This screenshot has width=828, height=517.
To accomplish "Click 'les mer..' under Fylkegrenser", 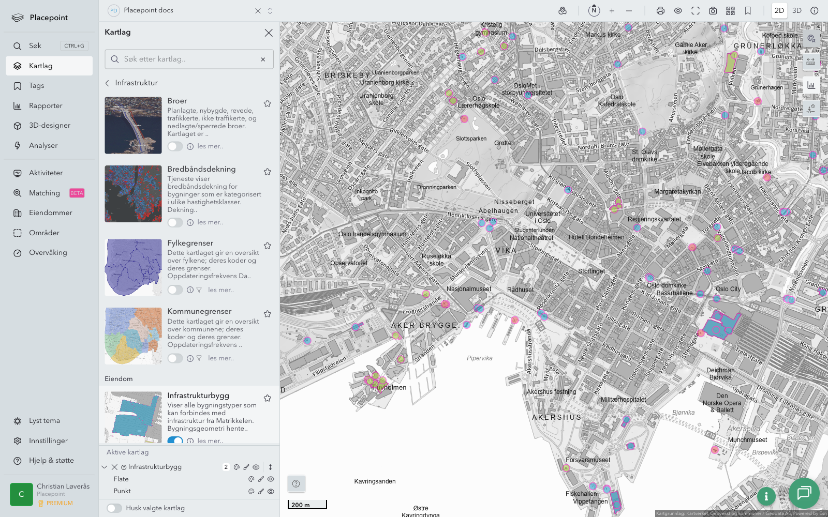I will (221, 290).
